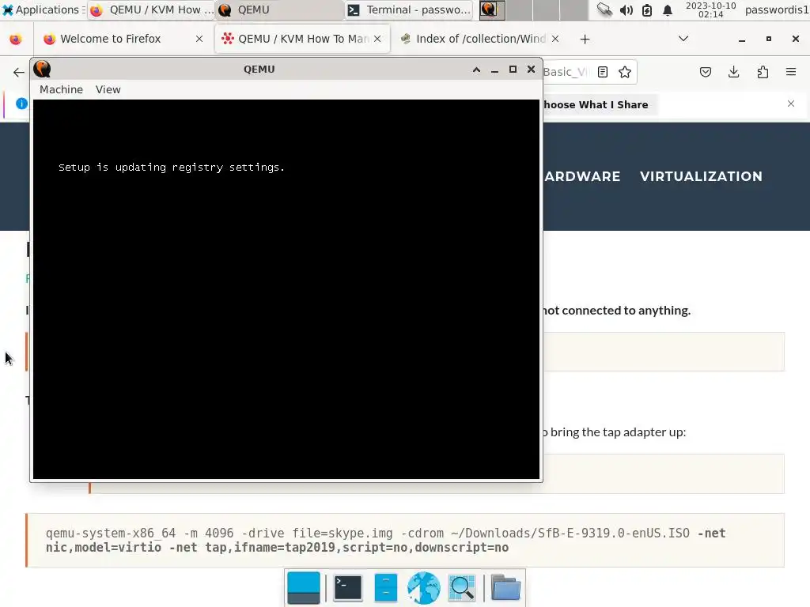The width and height of the screenshot is (810, 607).
Task: Launch the web browser globe dock icon
Action: pyautogui.click(x=424, y=588)
